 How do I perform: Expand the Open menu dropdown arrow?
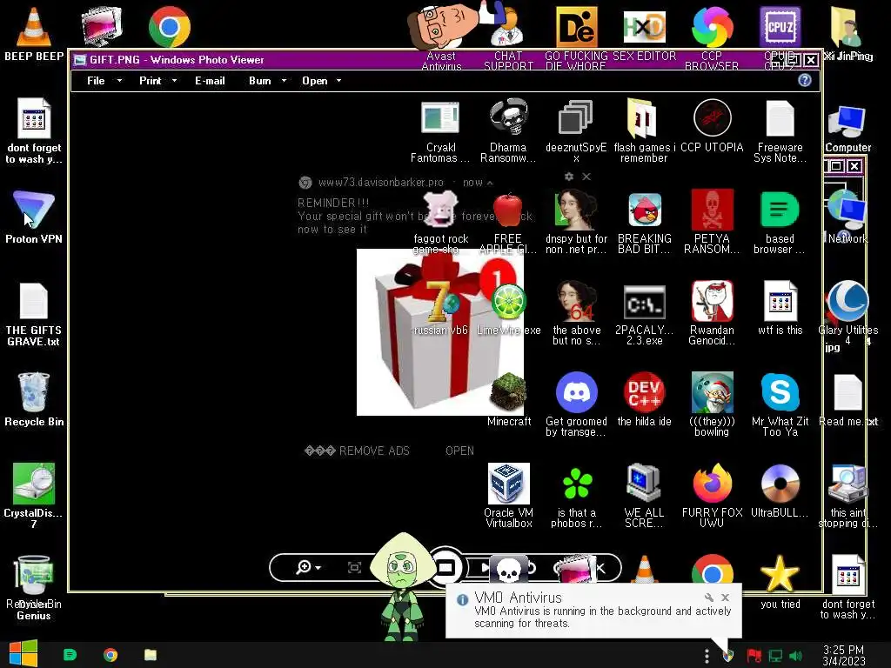(x=338, y=81)
